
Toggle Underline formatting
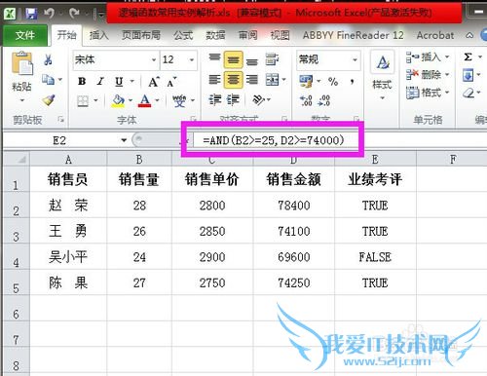[x=119, y=81]
